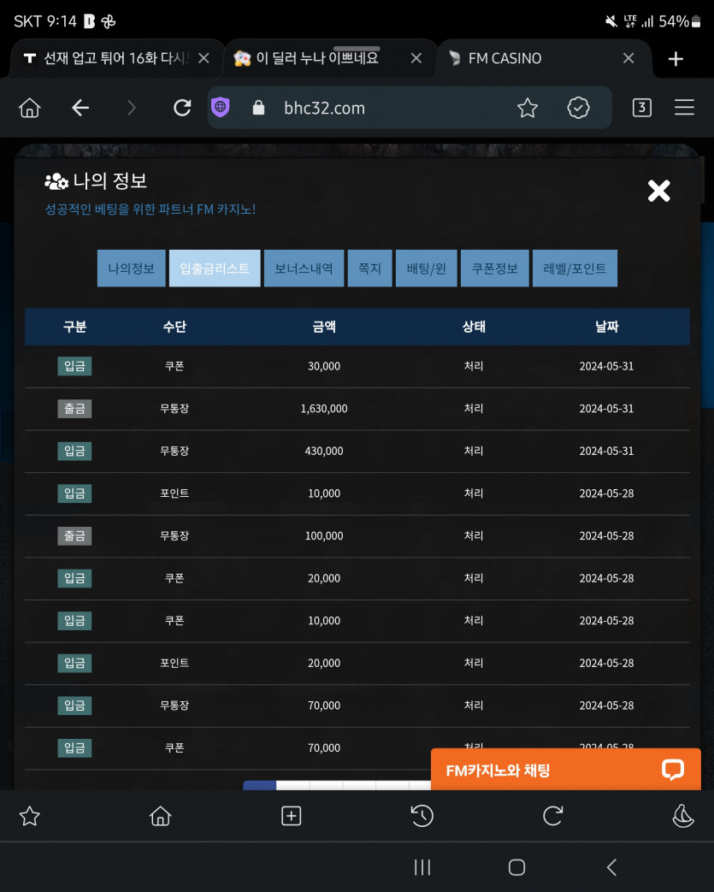
Task: Tap the forward navigation arrow
Action: tap(132, 108)
